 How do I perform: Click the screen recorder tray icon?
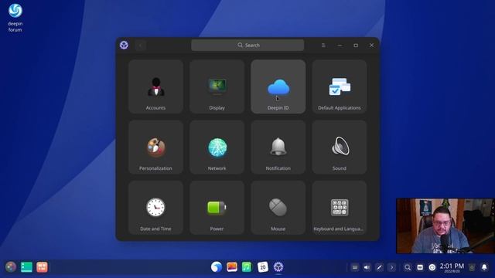click(420, 267)
